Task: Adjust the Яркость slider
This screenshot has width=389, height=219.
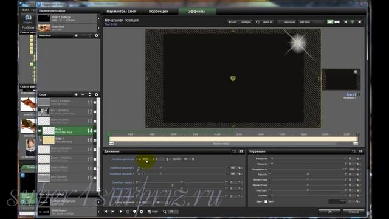Action: (308, 175)
